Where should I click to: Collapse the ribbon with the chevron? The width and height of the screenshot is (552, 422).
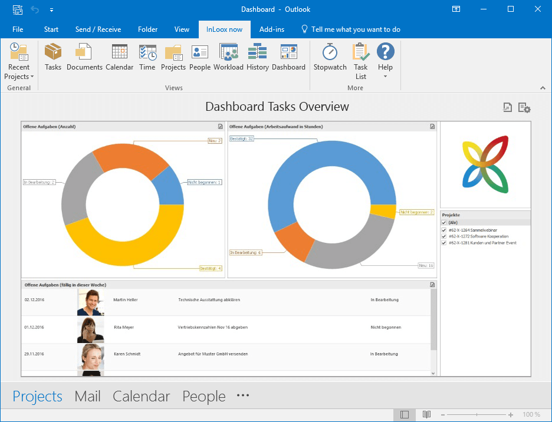[x=543, y=88]
